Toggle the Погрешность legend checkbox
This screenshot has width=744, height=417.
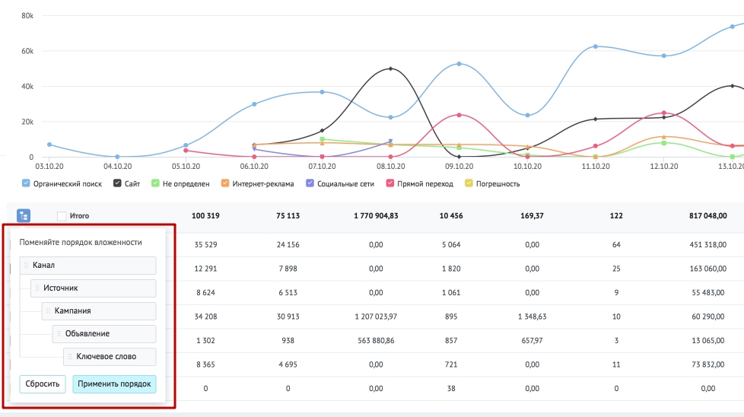coord(469,183)
